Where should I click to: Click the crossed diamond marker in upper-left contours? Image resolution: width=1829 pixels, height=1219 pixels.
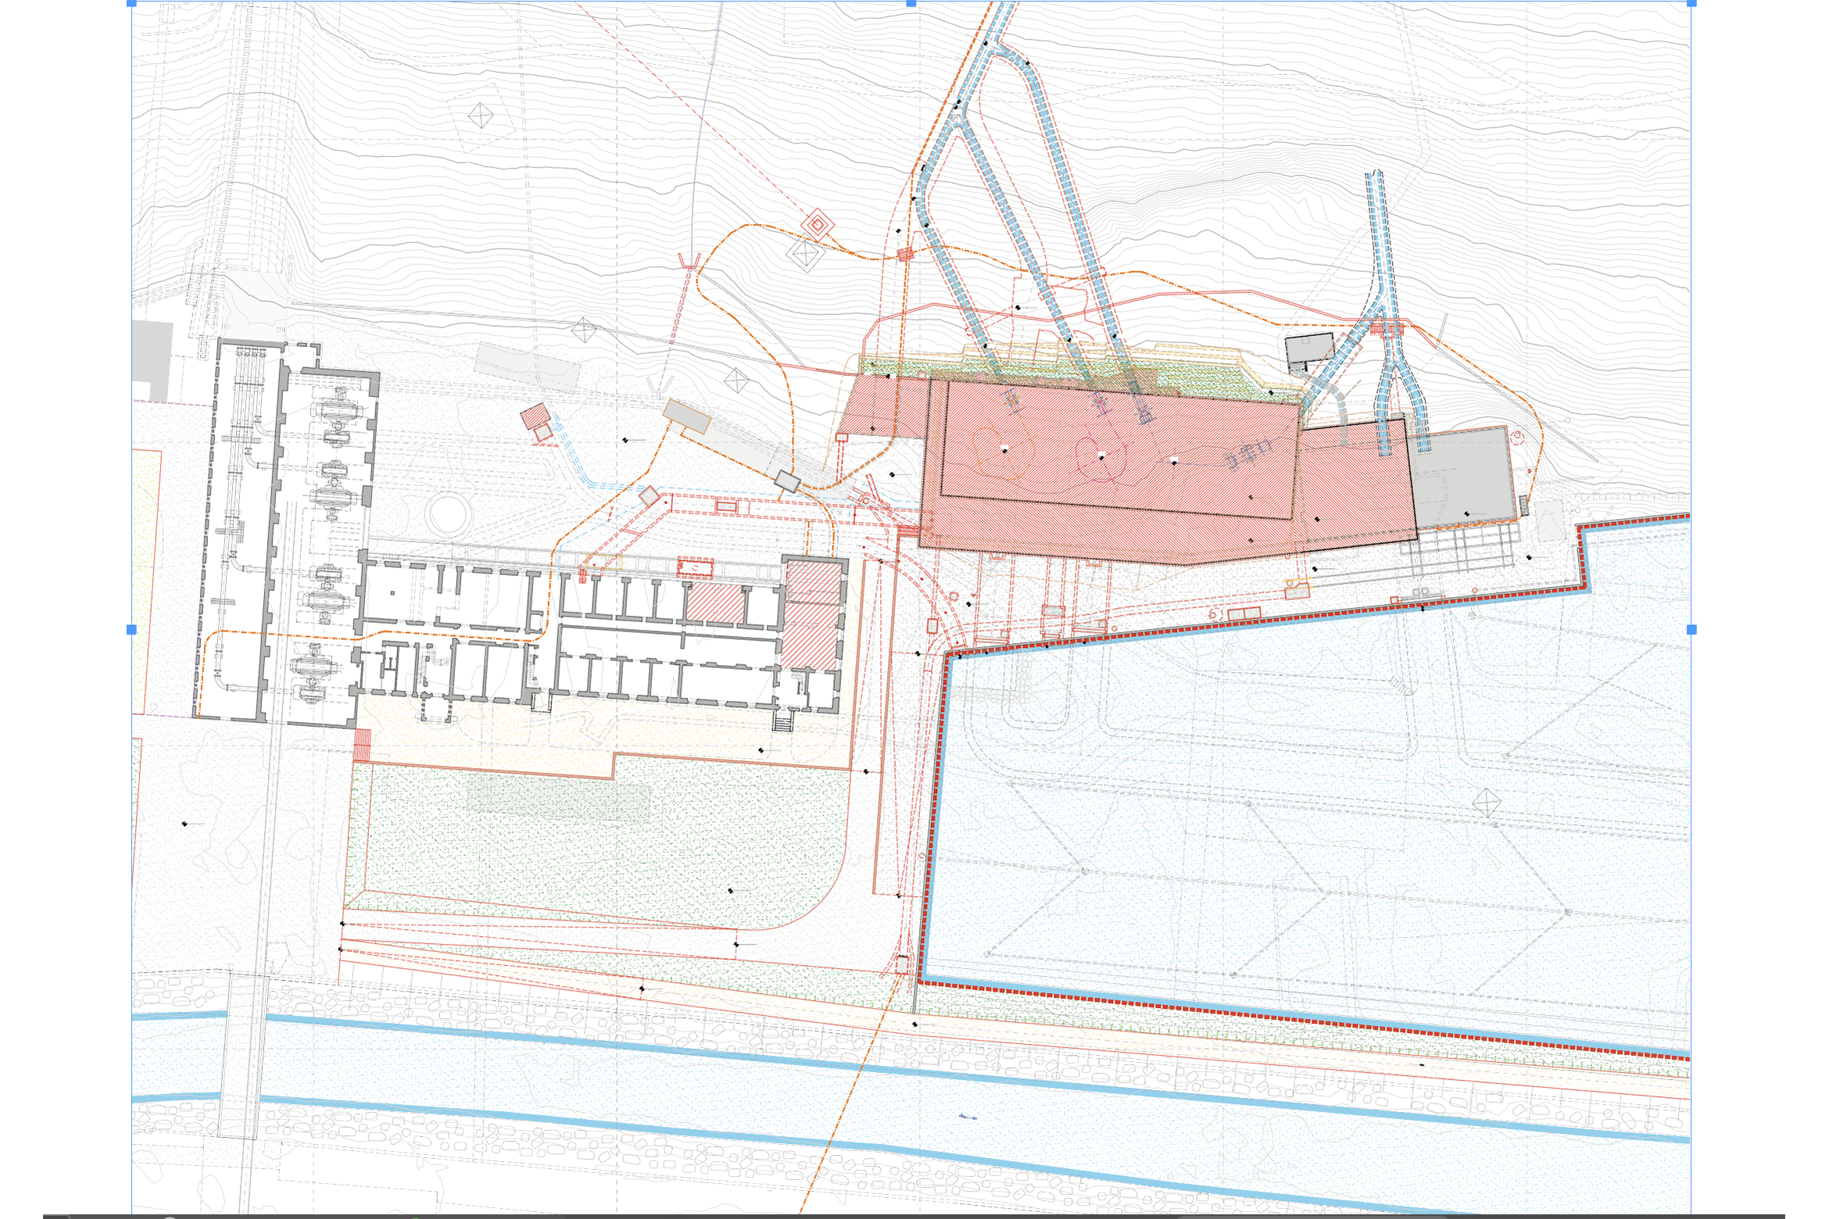click(481, 116)
